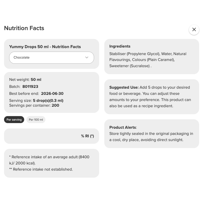Click the Net weight 50 ml line
The width and height of the screenshot is (201, 201).
point(25,80)
